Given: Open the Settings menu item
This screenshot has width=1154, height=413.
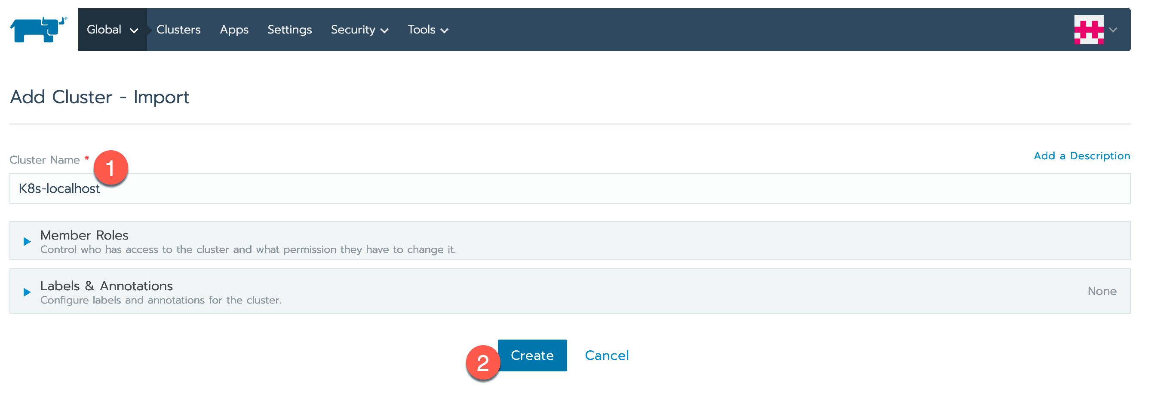Looking at the screenshot, I should point(289,30).
